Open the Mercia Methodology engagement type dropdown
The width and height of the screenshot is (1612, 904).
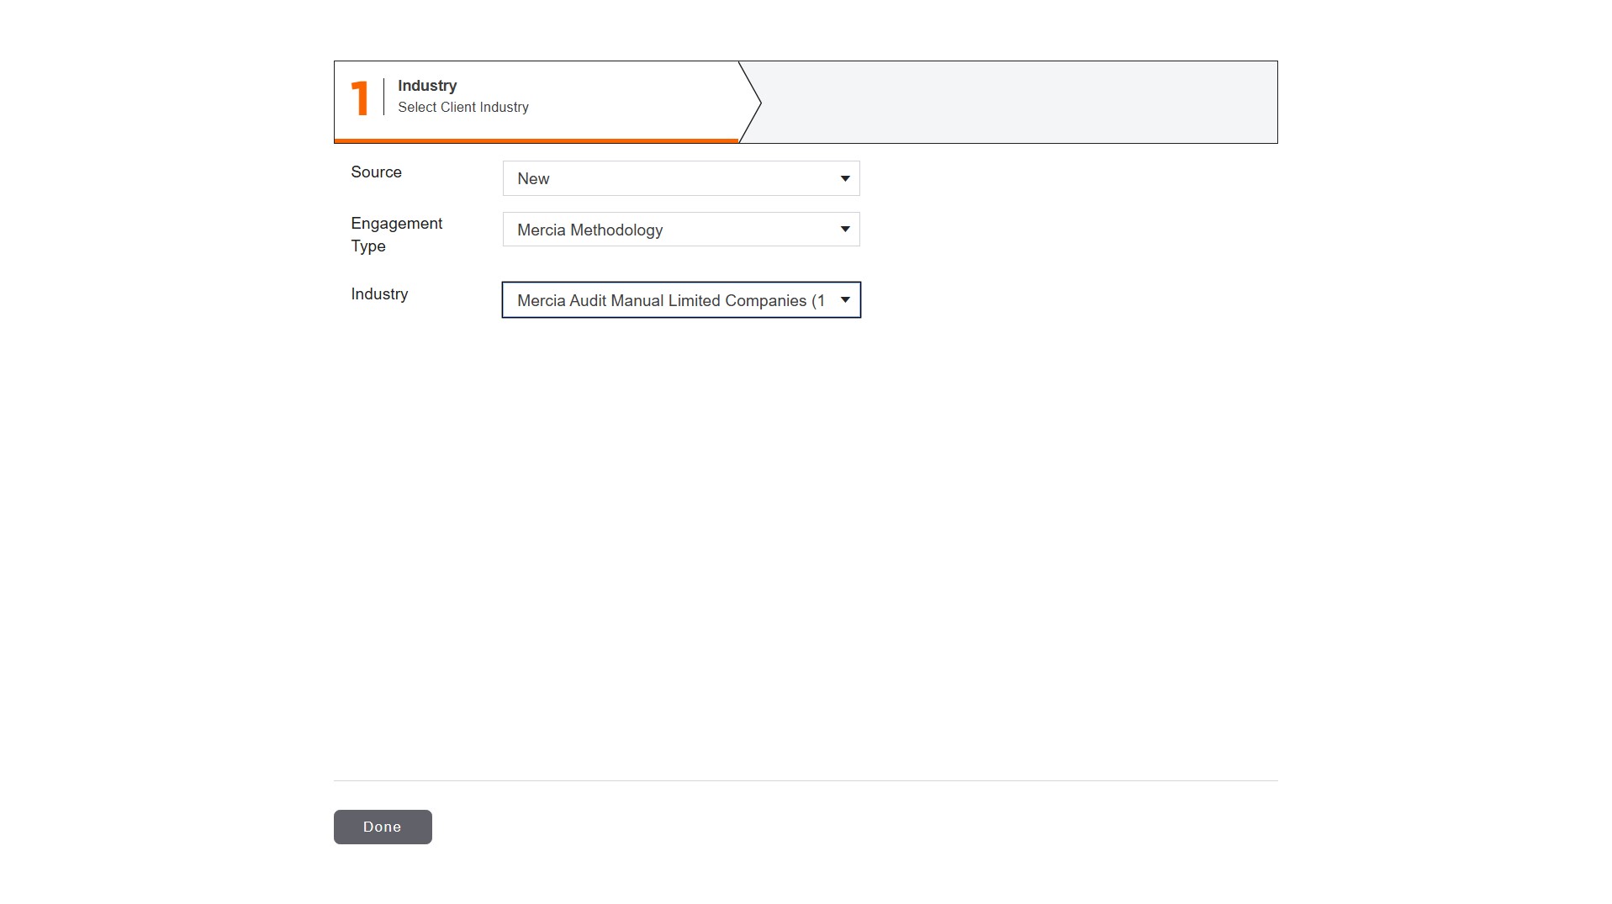coord(679,230)
